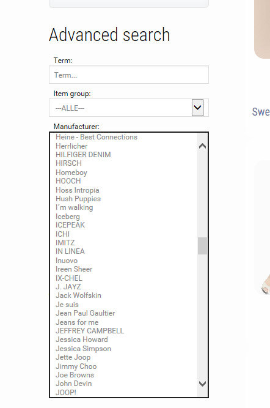Choose Hush Puppies from manufacturers

tap(78, 199)
